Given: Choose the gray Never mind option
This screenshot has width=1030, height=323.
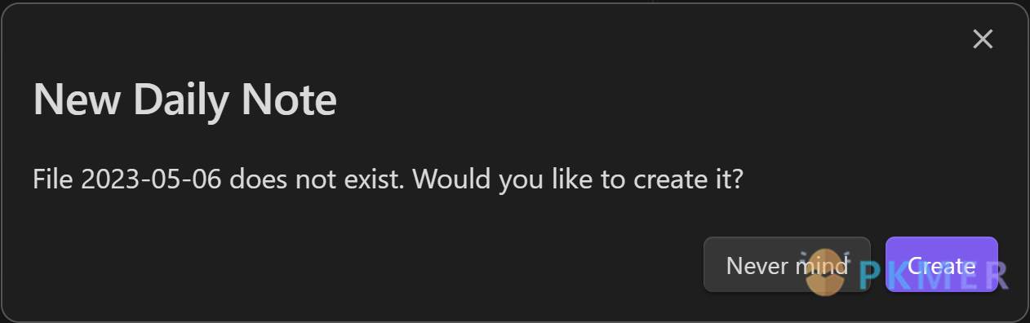Looking at the screenshot, I should pyautogui.click(x=787, y=264).
